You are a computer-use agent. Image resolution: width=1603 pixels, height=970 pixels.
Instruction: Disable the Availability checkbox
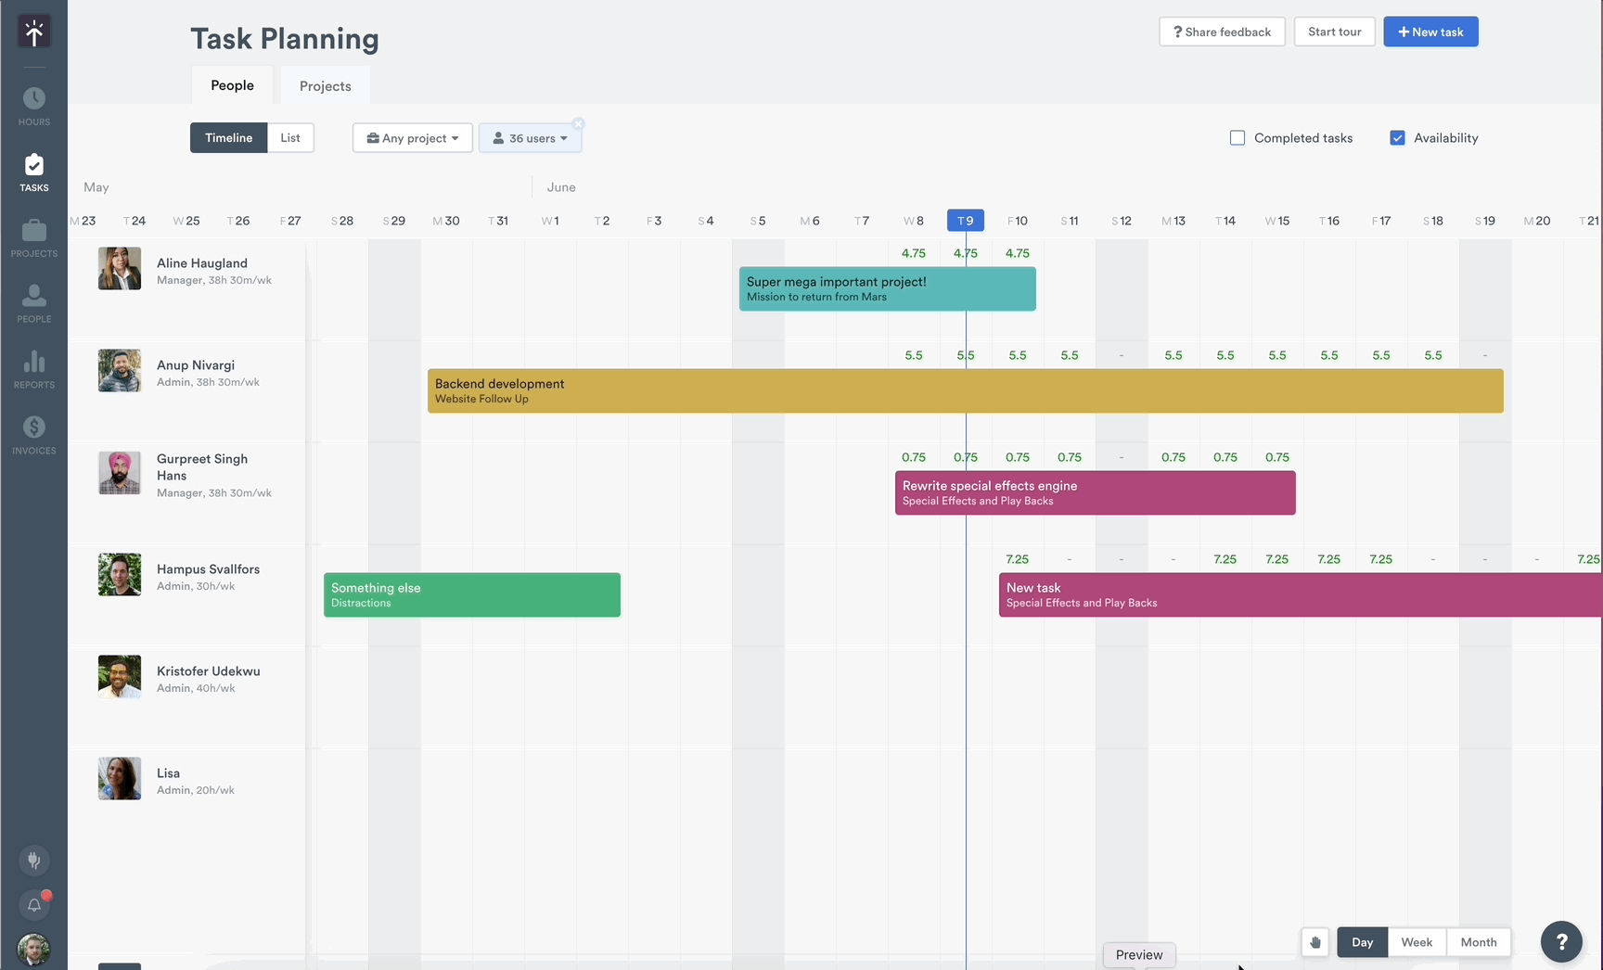click(x=1397, y=137)
